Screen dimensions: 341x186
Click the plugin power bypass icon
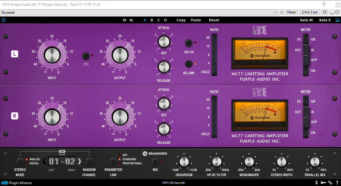point(3,20)
